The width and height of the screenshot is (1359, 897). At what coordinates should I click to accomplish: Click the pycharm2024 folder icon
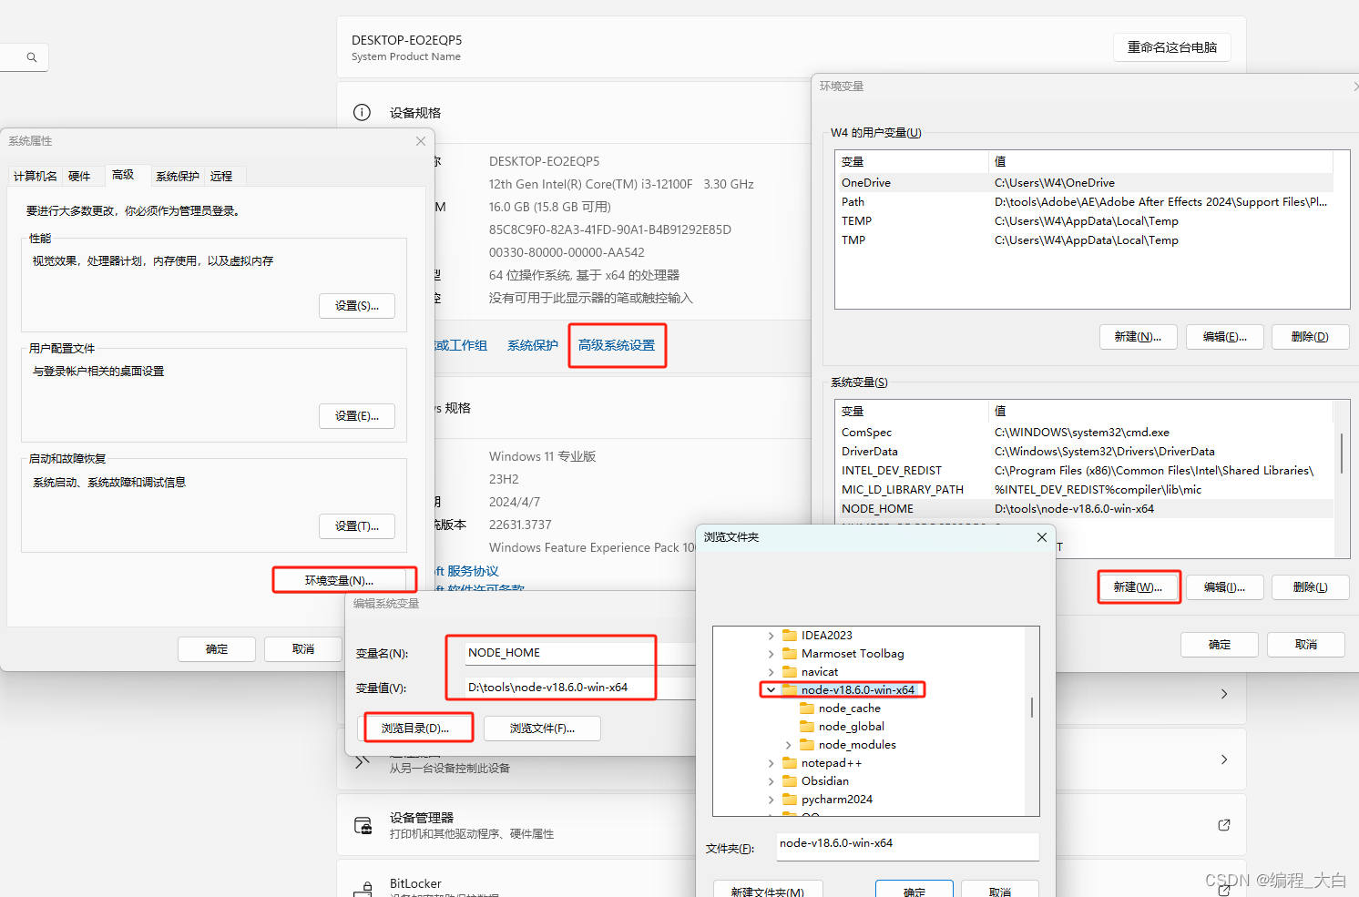(x=790, y=800)
